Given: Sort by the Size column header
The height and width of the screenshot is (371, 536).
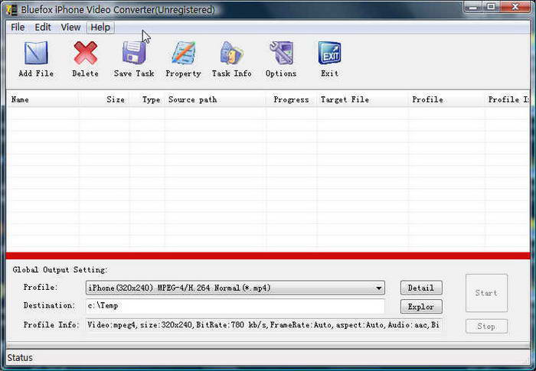Looking at the screenshot, I should (x=104, y=99).
